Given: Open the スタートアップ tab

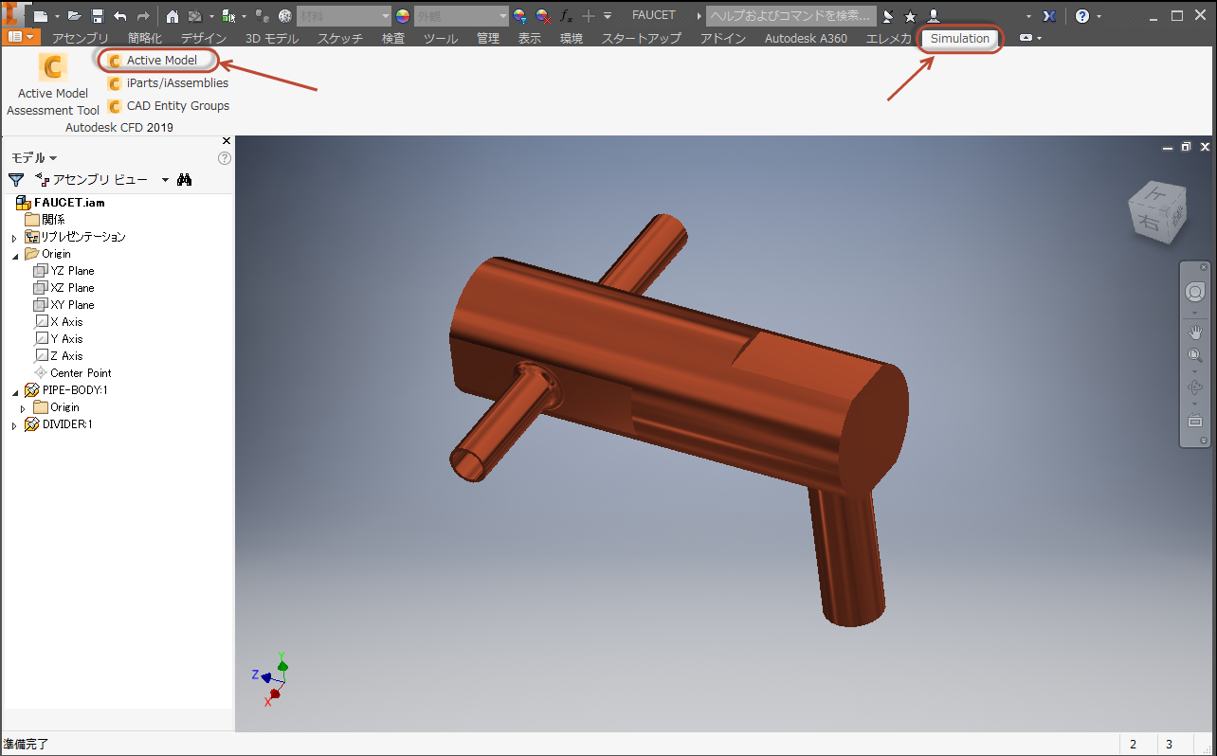Looking at the screenshot, I should [642, 39].
